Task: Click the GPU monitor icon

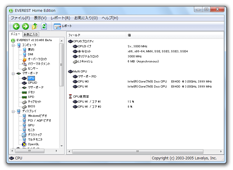Action: pyautogui.click(x=24, y=125)
